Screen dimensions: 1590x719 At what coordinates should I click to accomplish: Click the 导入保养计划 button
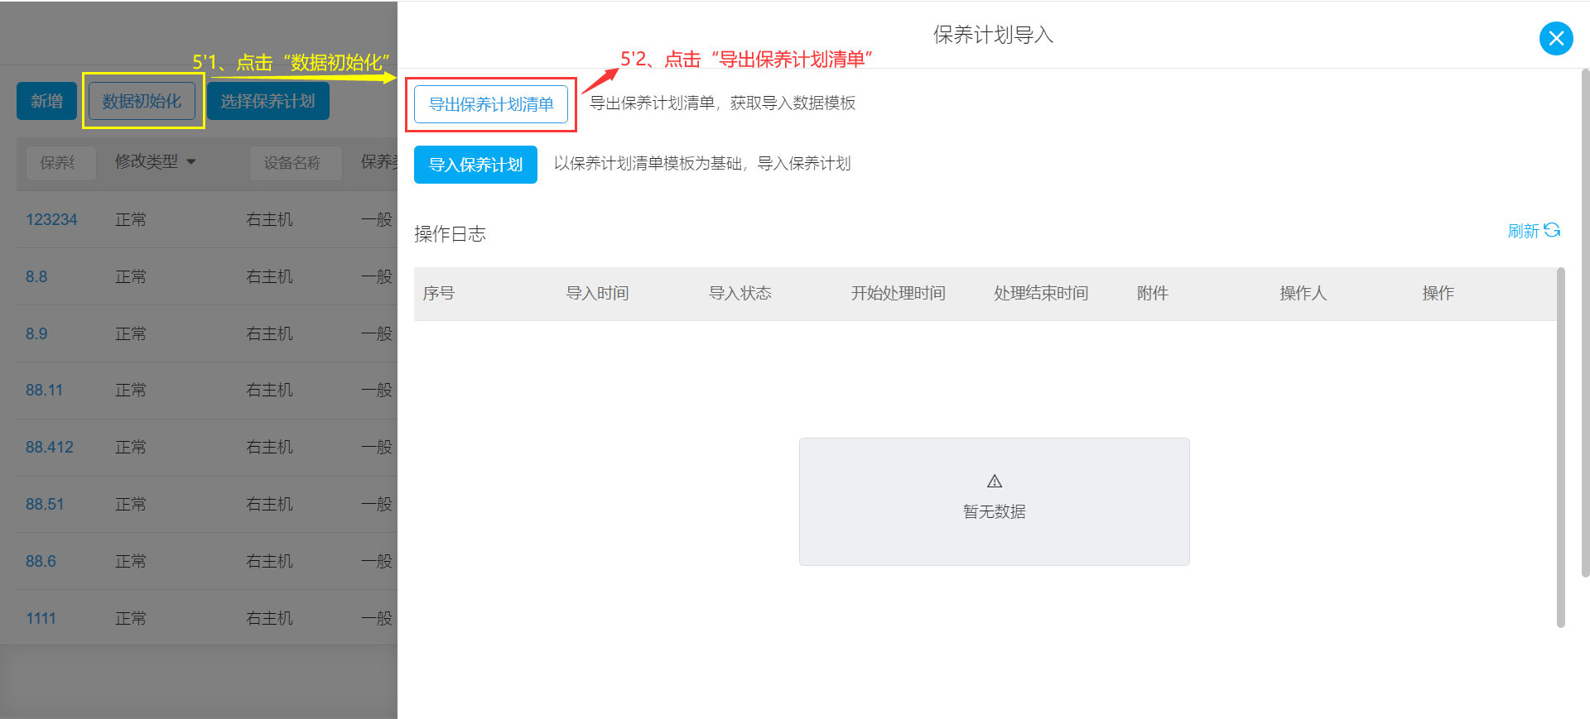coord(475,165)
